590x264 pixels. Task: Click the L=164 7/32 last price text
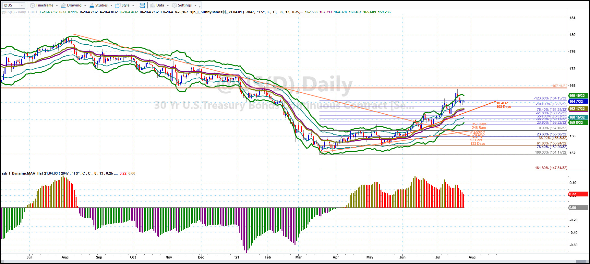(x=48, y=12)
